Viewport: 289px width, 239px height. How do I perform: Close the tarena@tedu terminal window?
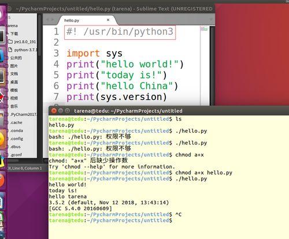[54, 111]
